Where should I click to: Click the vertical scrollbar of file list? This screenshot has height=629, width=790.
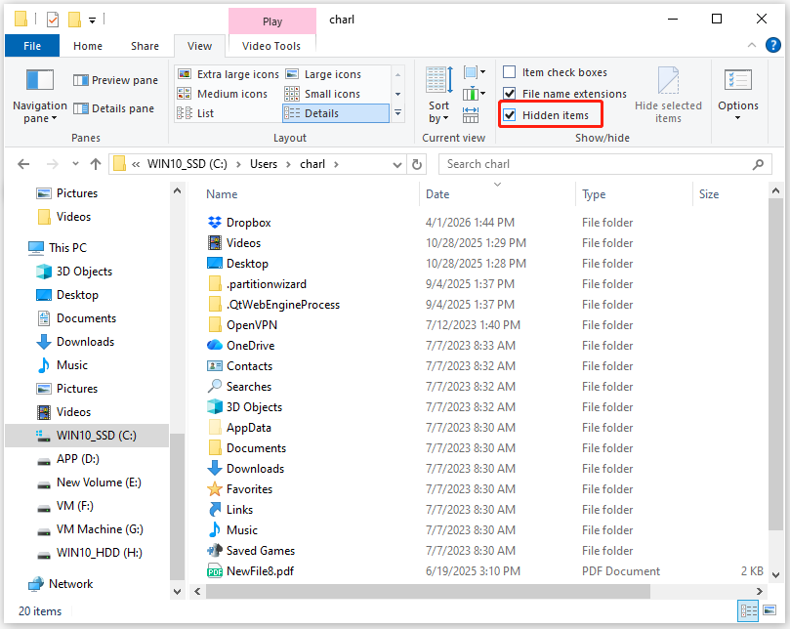click(776, 364)
